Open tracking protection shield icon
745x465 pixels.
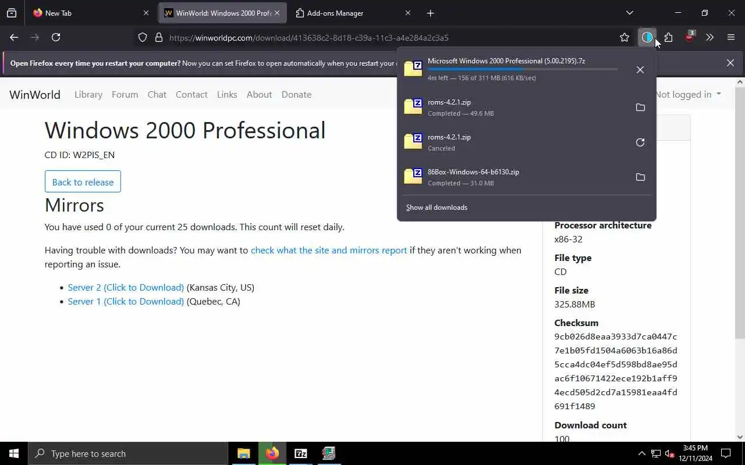click(143, 38)
